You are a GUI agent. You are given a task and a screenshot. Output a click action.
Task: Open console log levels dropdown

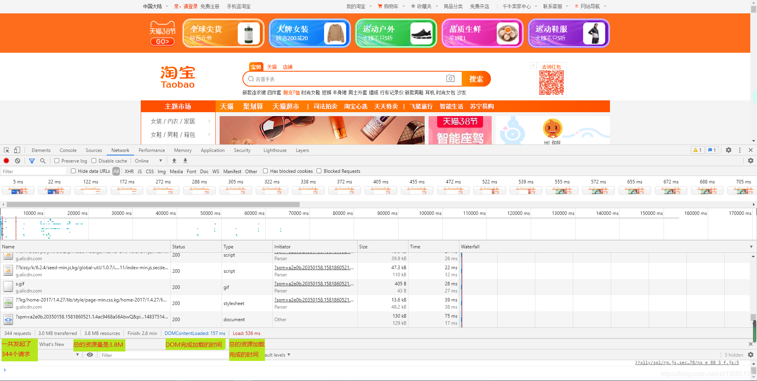pos(278,355)
